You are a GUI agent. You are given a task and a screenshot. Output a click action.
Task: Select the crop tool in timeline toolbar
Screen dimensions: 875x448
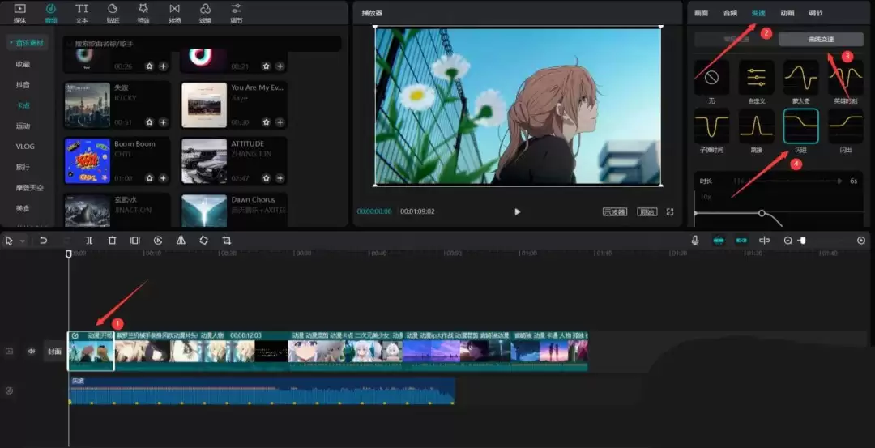(227, 241)
